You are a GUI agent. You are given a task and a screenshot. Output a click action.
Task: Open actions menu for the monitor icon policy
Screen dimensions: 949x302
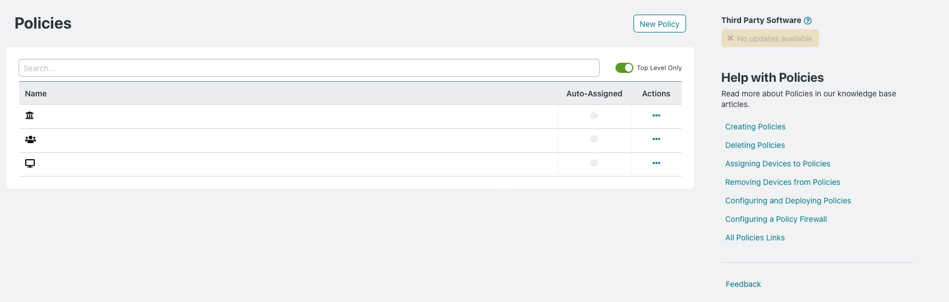[656, 163]
